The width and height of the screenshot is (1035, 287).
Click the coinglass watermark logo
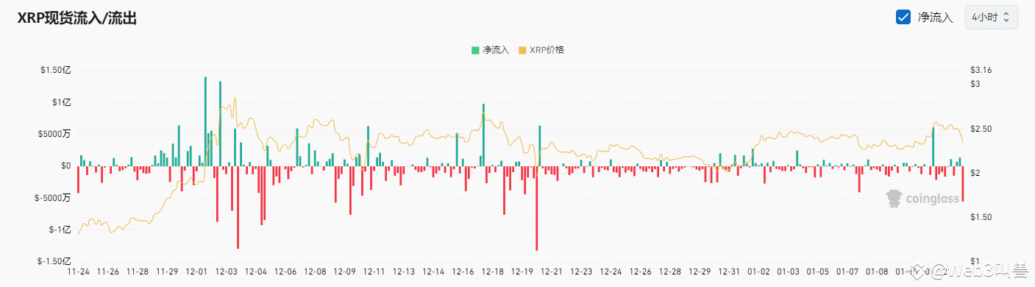point(922,199)
